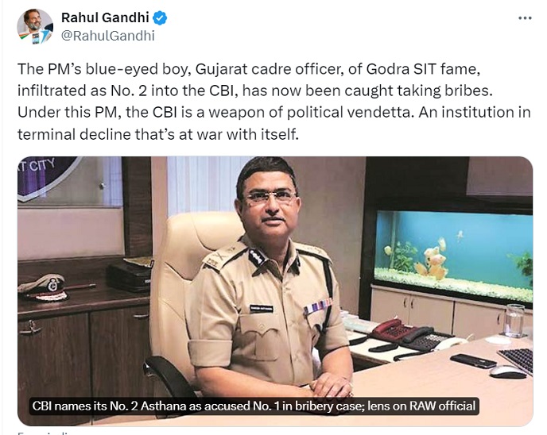Click the @RahulGandhi handle

point(108,35)
